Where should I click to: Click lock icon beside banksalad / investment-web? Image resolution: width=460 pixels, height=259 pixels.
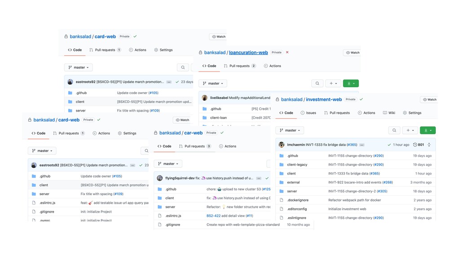coord(277,99)
